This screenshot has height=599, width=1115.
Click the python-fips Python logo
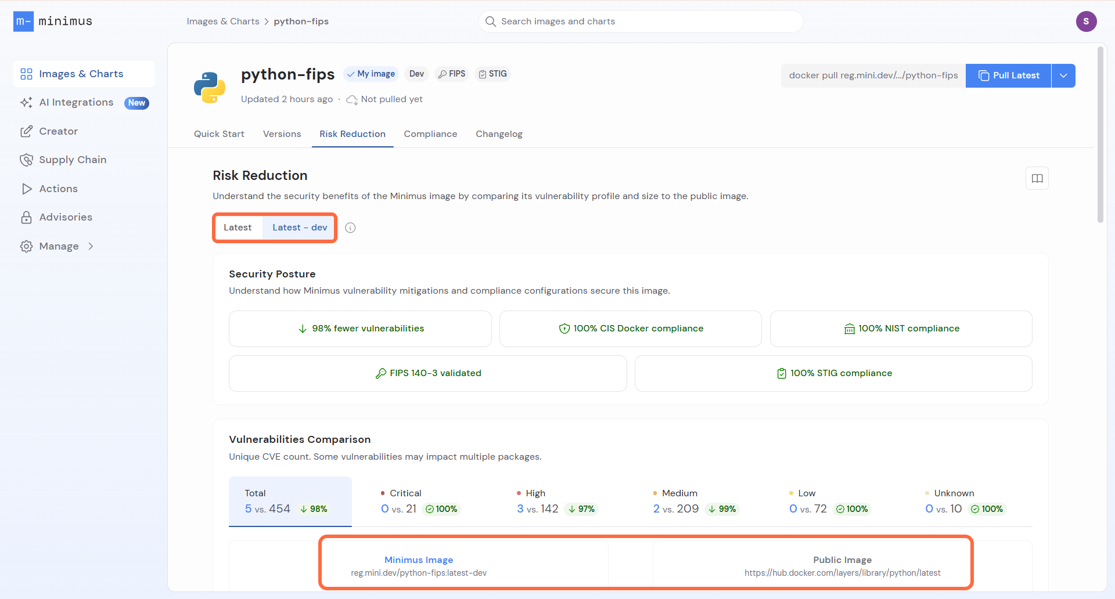(x=210, y=88)
